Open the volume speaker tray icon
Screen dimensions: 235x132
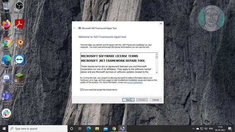pos(206,129)
